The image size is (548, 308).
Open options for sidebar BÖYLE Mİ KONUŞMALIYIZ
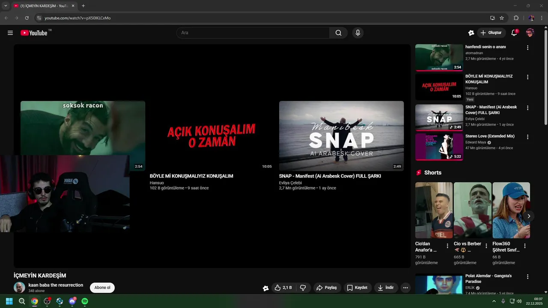pos(527,77)
